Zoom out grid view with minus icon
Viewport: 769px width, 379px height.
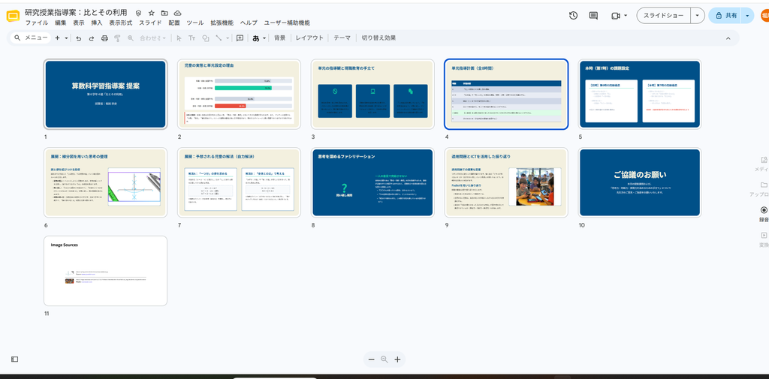point(371,359)
